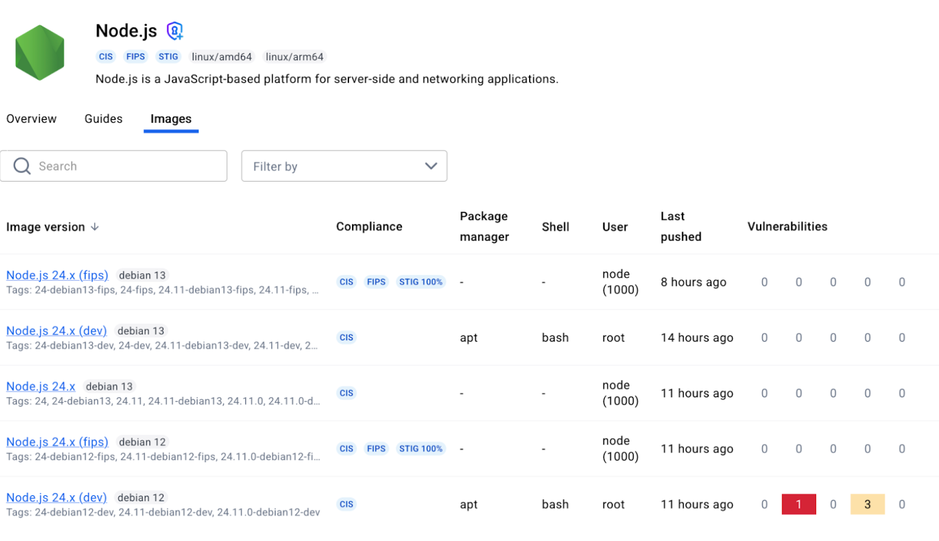Open the Filter by dropdown
The image size is (939, 541).
(x=344, y=166)
